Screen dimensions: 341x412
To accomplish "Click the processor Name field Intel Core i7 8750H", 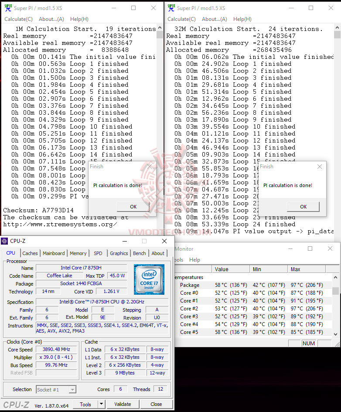I will point(81,268).
